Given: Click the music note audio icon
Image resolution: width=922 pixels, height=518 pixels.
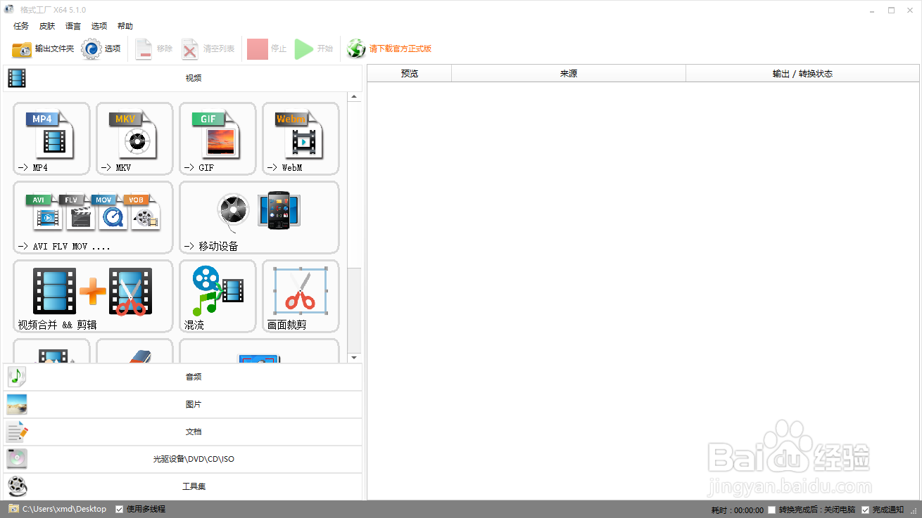Looking at the screenshot, I should point(17,377).
